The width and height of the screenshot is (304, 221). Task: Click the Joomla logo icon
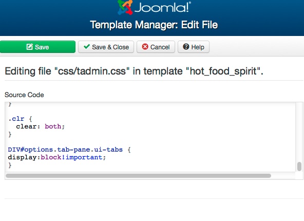pyautogui.click(x=125, y=7)
